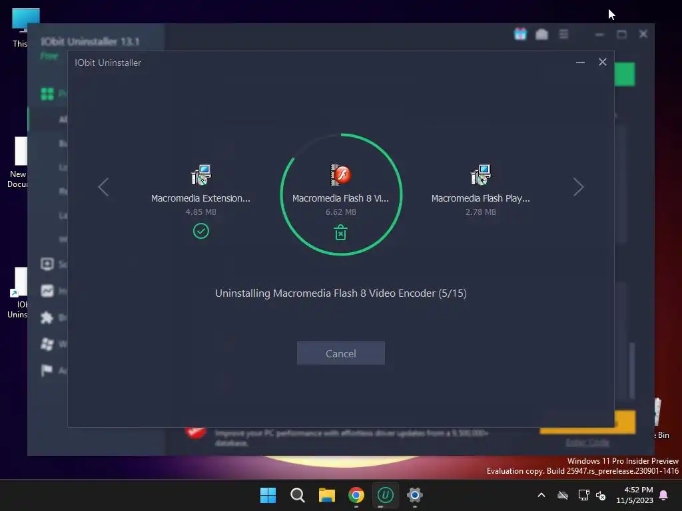This screenshot has width=682, height=511.
Task: Open taskbar Search
Action: click(x=298, y=495)
